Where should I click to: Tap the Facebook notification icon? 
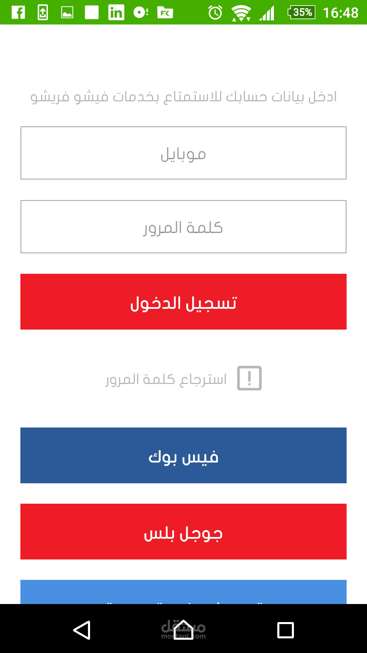click(x=18, y=13)
